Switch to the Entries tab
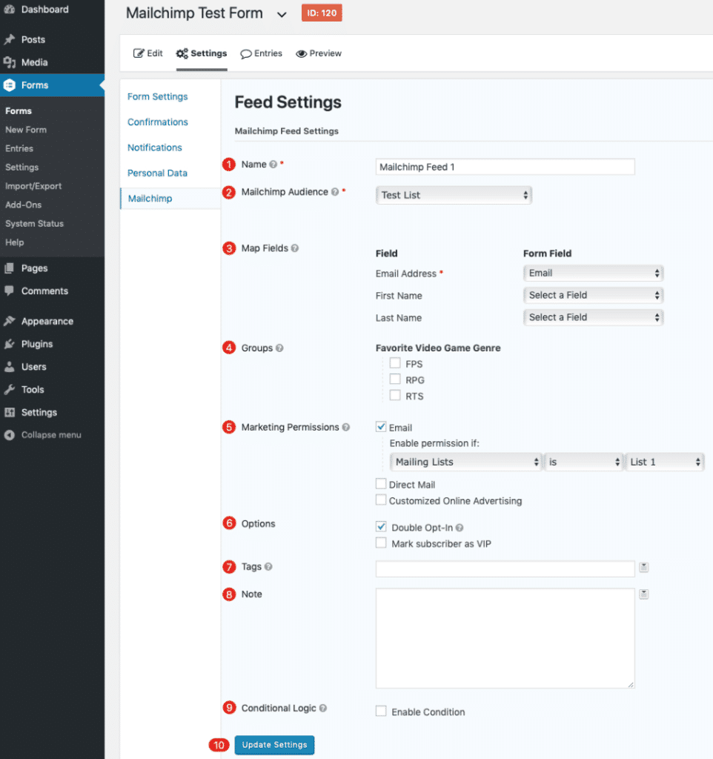This screenshot has height=759, width=713. click(262, 53)
